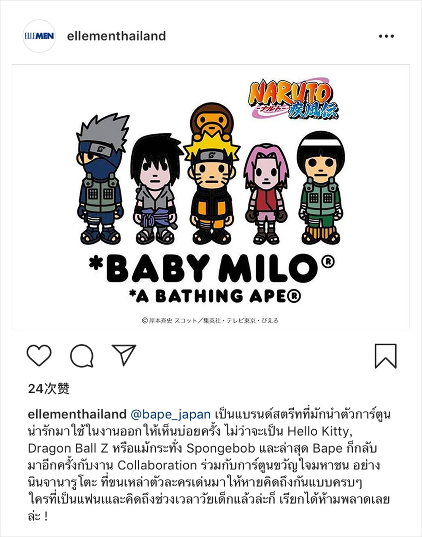Screen dimensions: 422x537
Task: Tap the Sakura character with pink hair
Action: 266,193
